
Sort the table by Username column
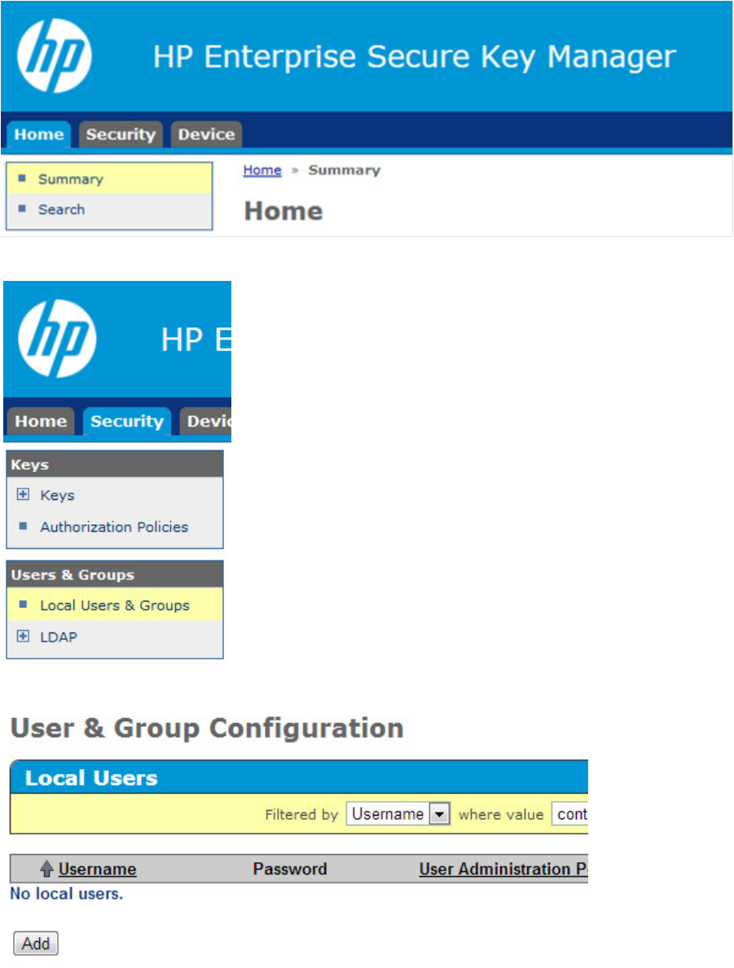click(97, 869)
